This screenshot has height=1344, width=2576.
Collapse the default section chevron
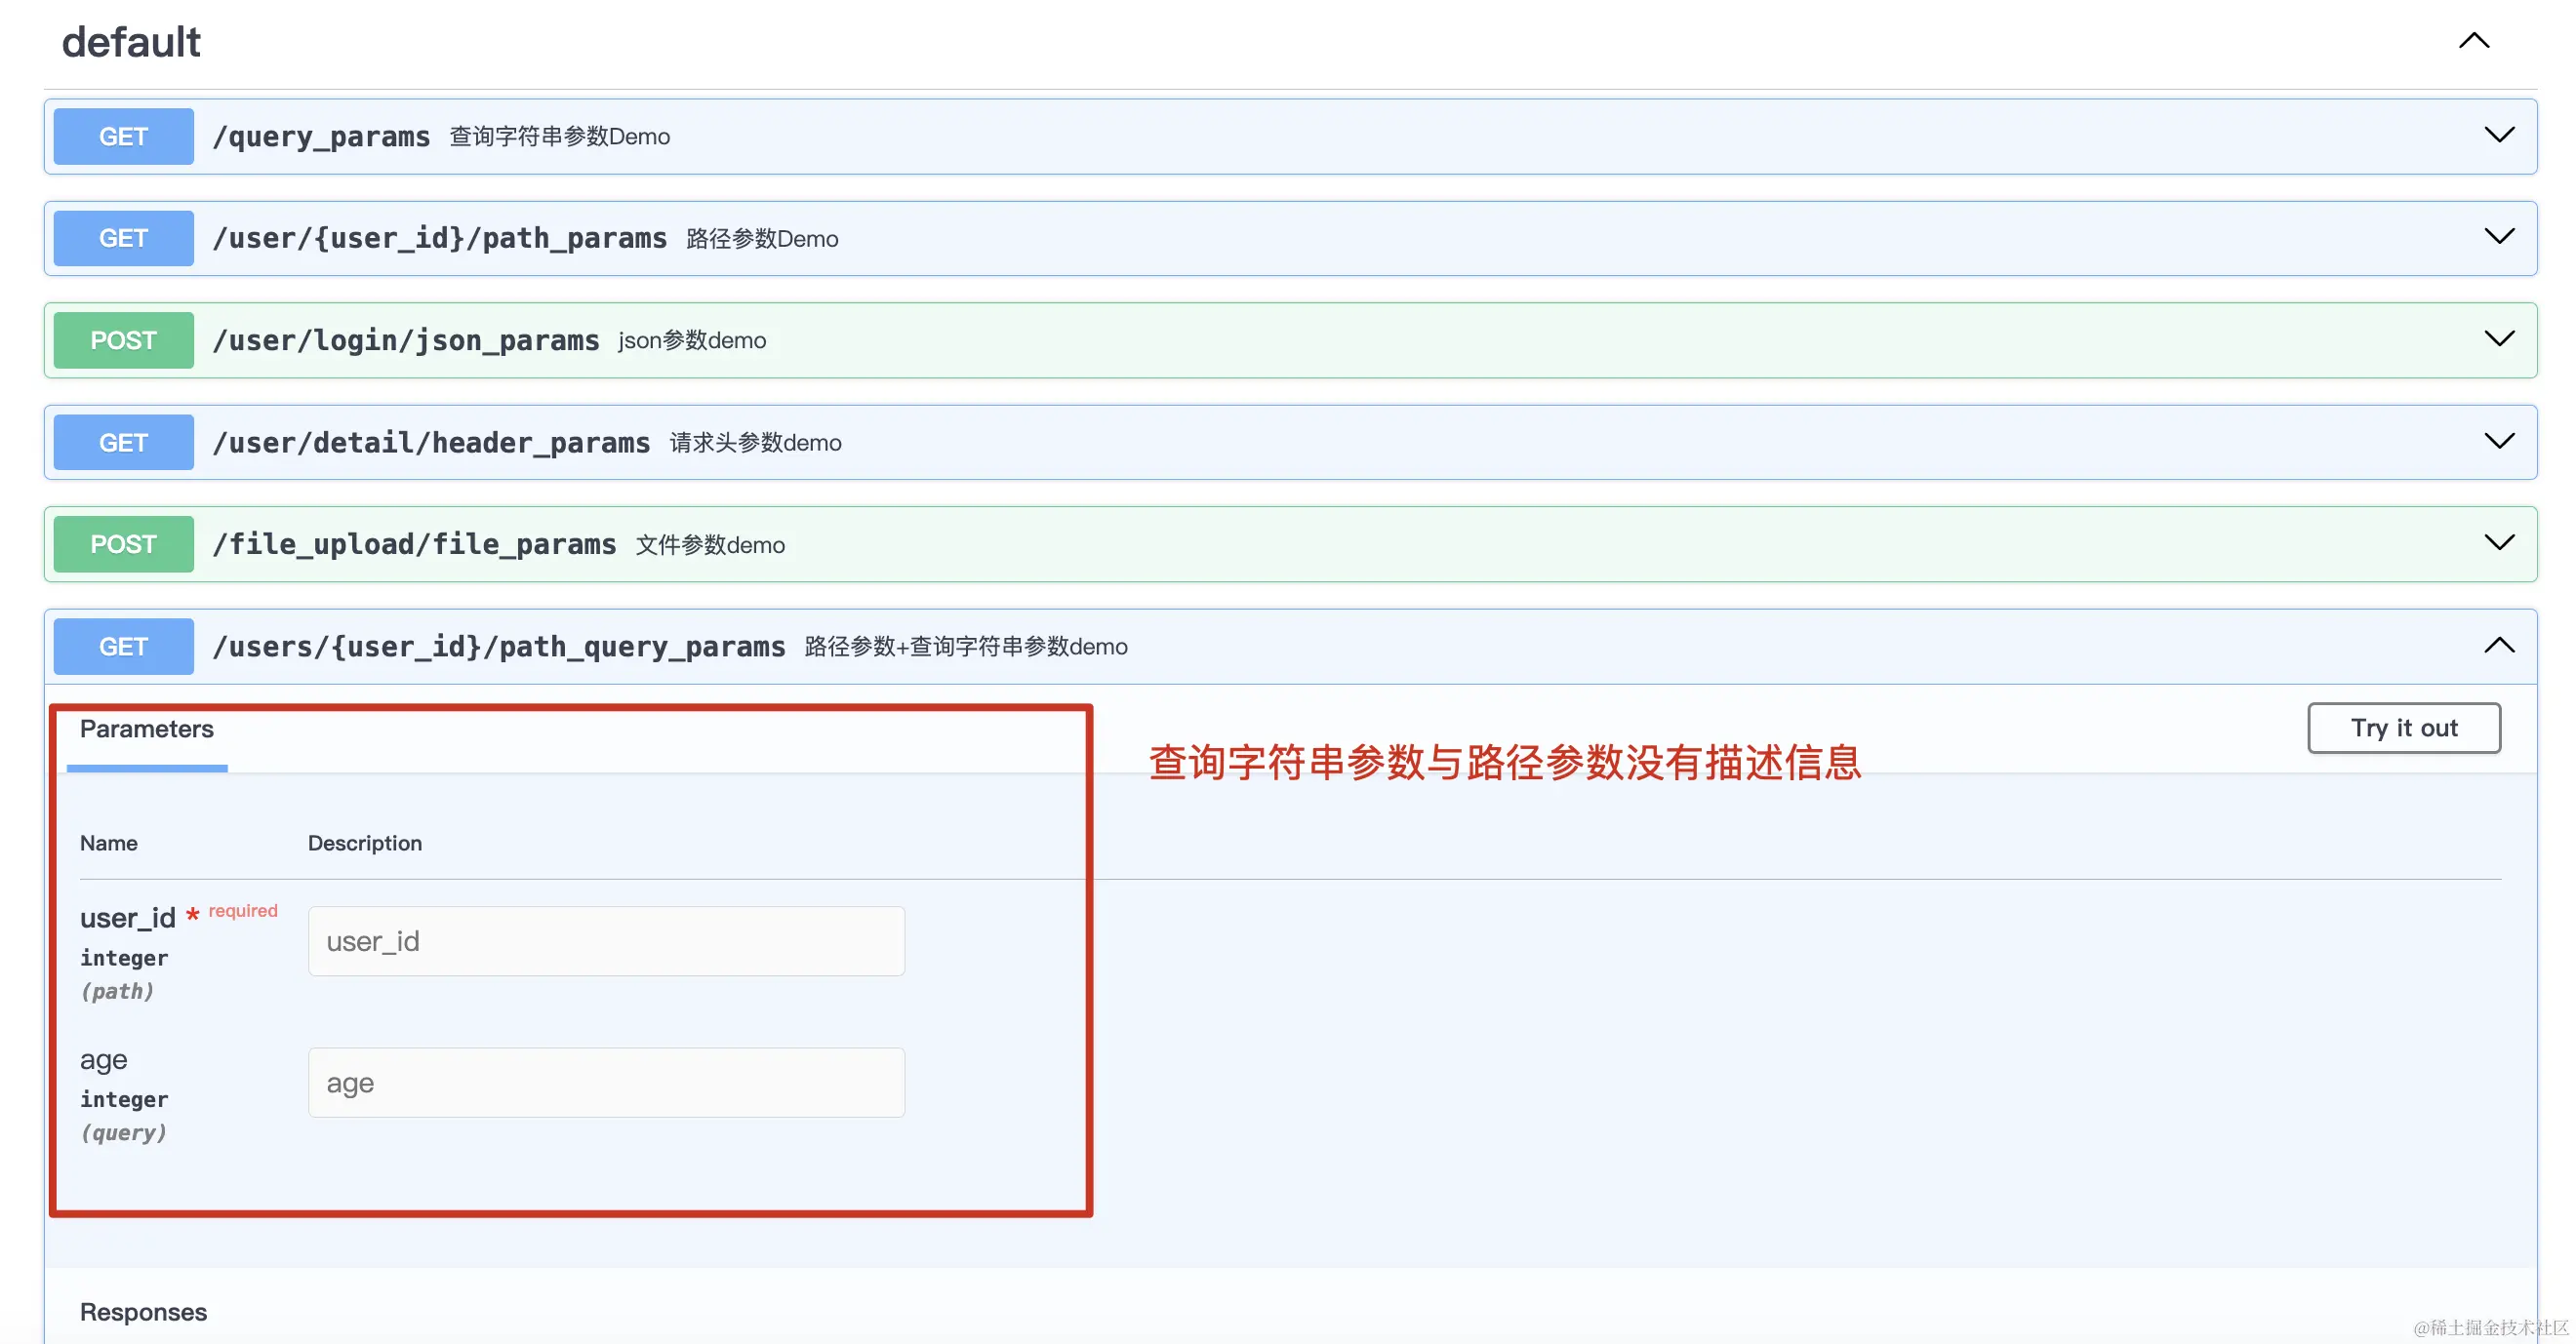pos(2473,41)
